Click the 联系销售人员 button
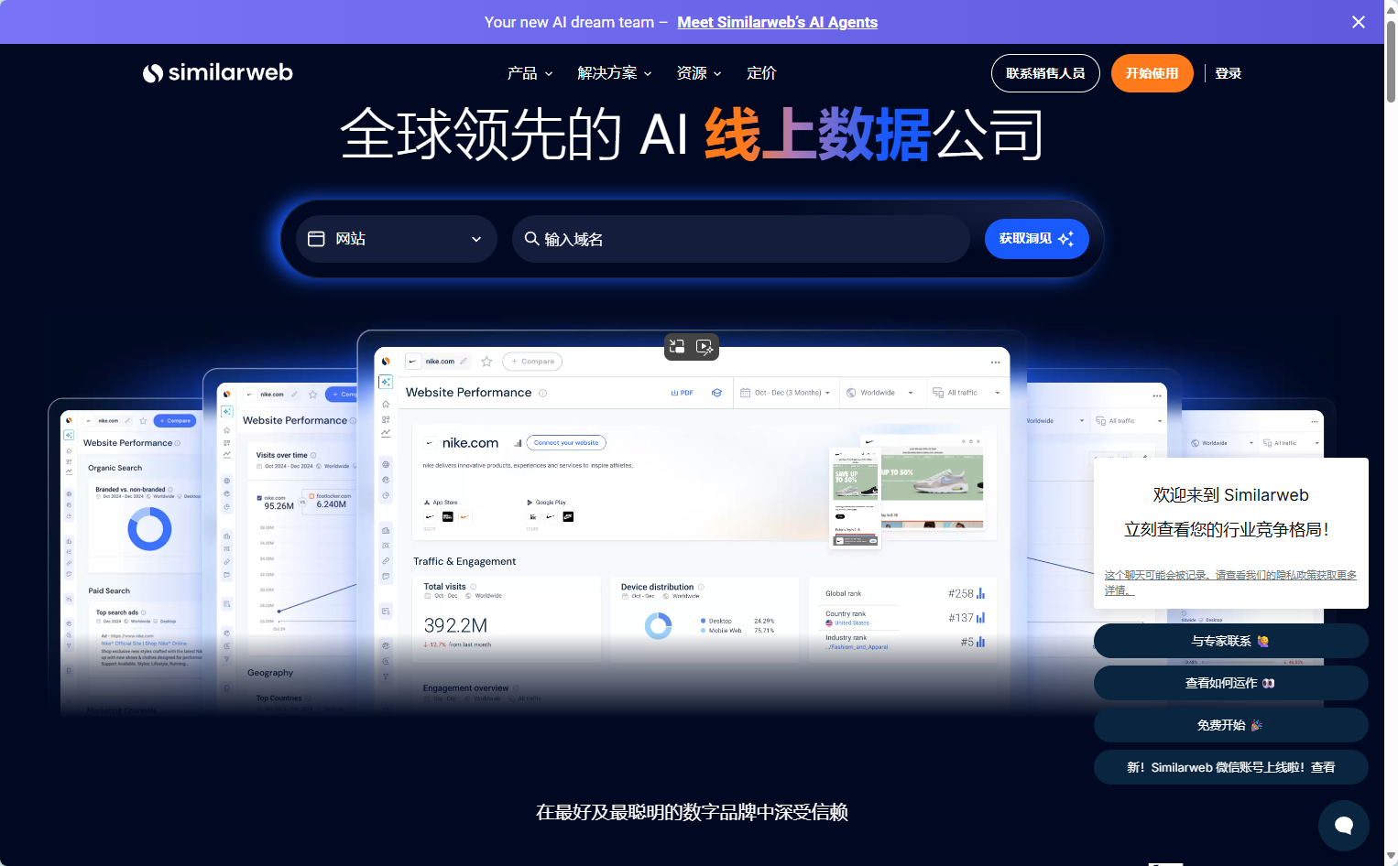The image size is (1398, 866). [1045, 73]
